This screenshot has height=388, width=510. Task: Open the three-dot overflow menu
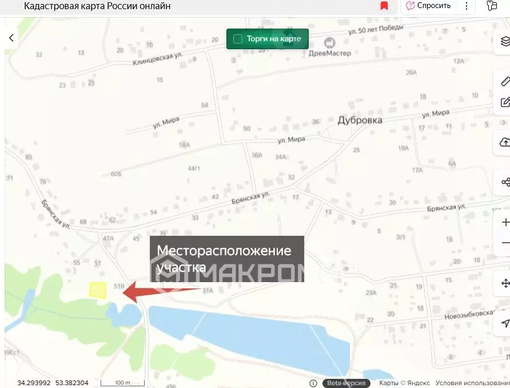[x=467, y=6]
